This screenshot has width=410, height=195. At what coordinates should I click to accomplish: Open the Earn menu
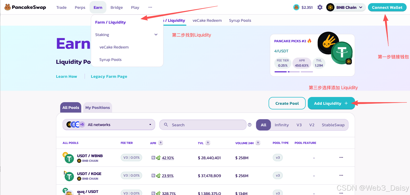point(98,7)
